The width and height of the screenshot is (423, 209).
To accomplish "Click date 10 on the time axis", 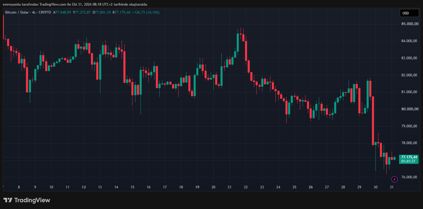I will (x=51, y=187).
